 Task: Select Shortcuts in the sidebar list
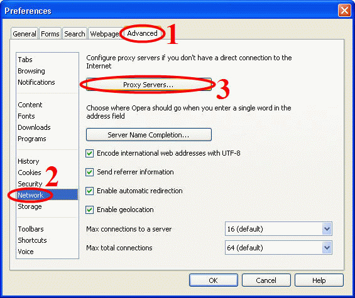[x=33, y=240]
